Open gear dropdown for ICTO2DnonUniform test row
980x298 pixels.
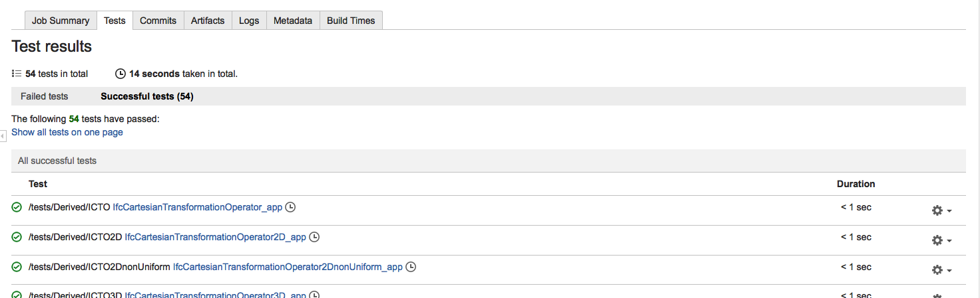[x=941, y=270]
